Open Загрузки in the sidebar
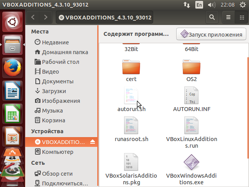This screenshot has width=249, height=187. 61,91
